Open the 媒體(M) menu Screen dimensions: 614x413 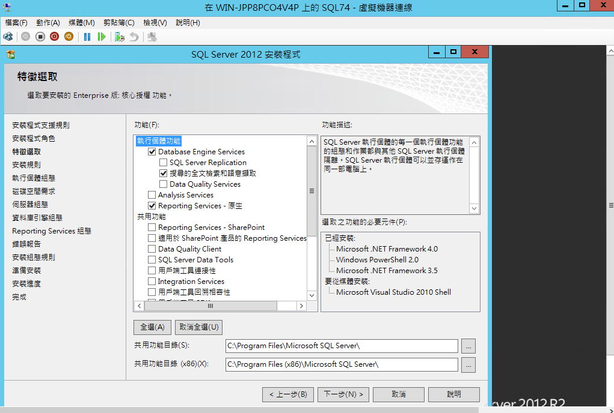pos(81,23)
